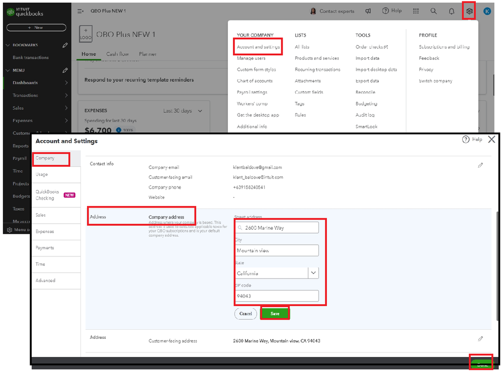Open the State dropdown arrow
The width and height of the screenshot is (502, 372).
coord(313,273)
